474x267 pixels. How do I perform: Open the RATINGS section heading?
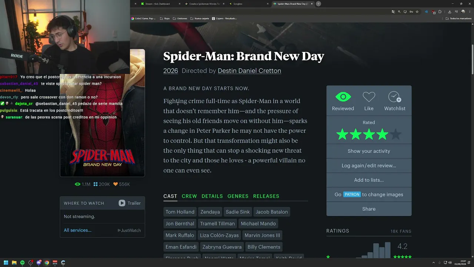click(x=338, y=231)
